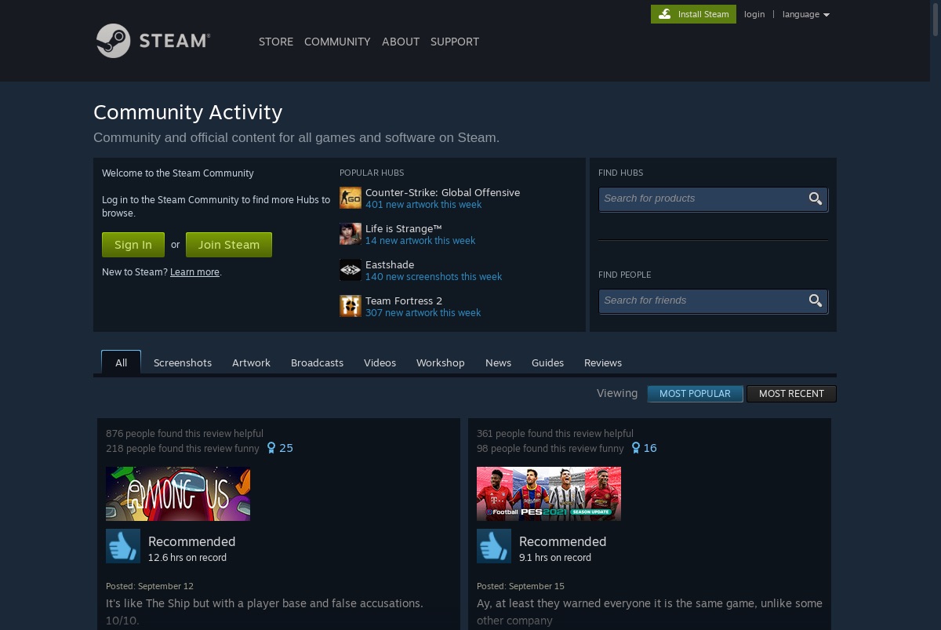941x630 pixels.
Task: Click PES 2021 review Recommended text
Action: (562, 541)
